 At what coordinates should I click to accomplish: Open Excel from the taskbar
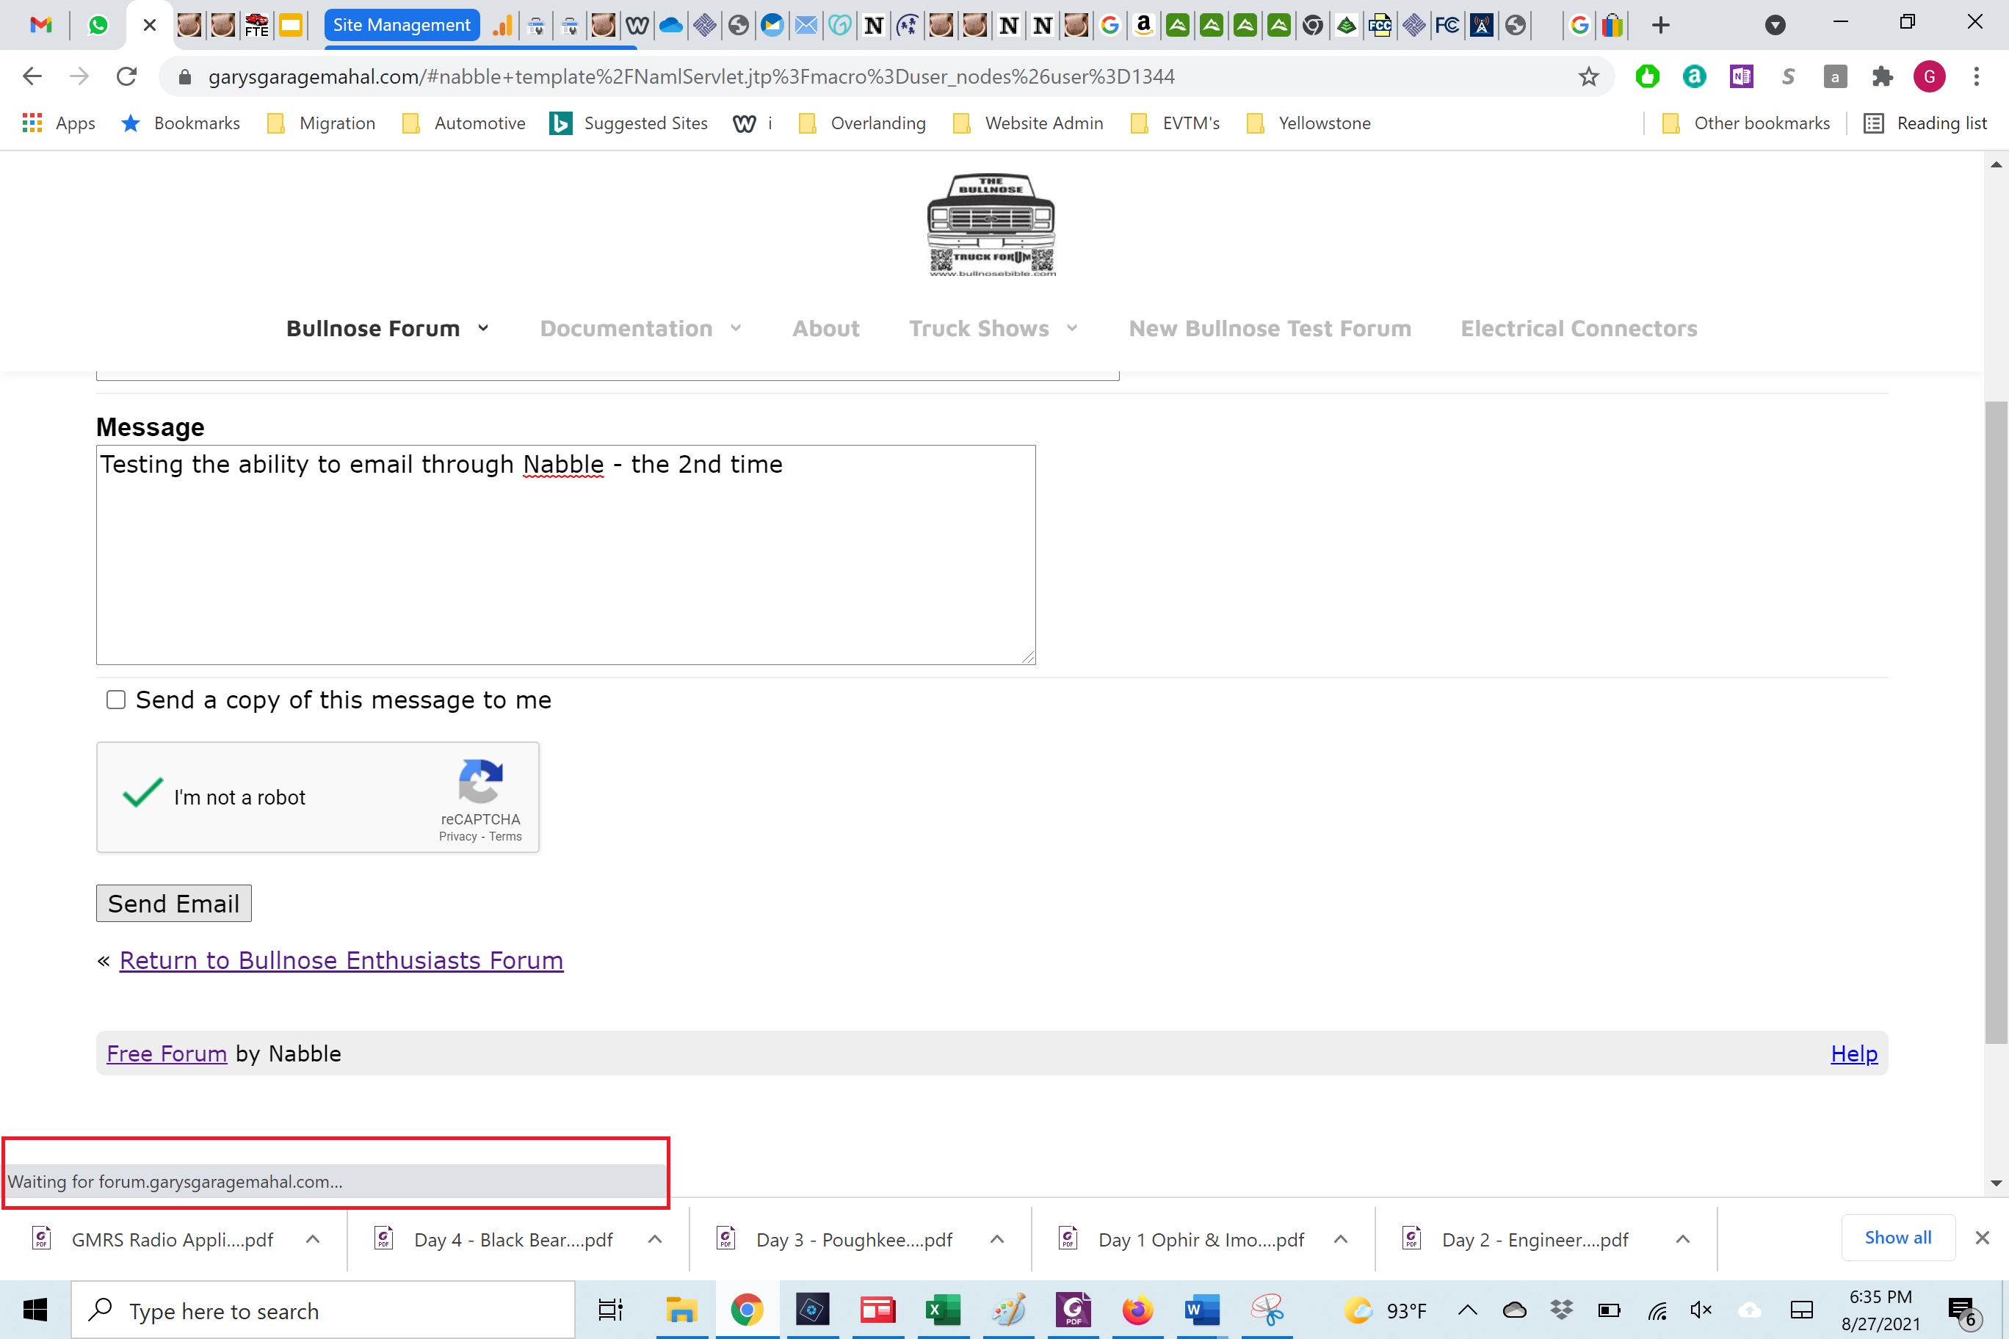tap(942, 1310)
